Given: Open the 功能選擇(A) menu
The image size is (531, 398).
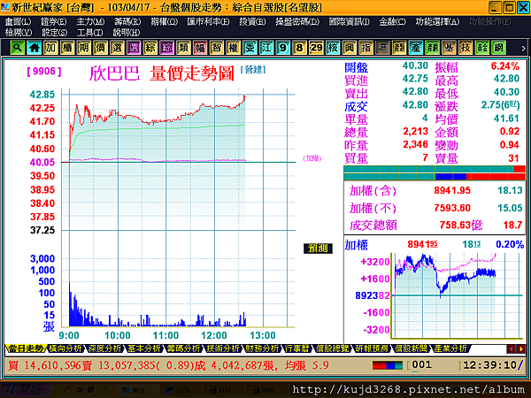Looking at the screenshot, I should click(437, 22).
